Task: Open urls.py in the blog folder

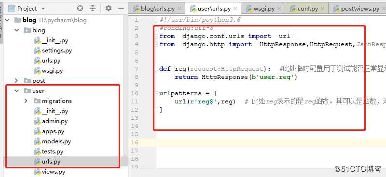Action: (51, 61)
